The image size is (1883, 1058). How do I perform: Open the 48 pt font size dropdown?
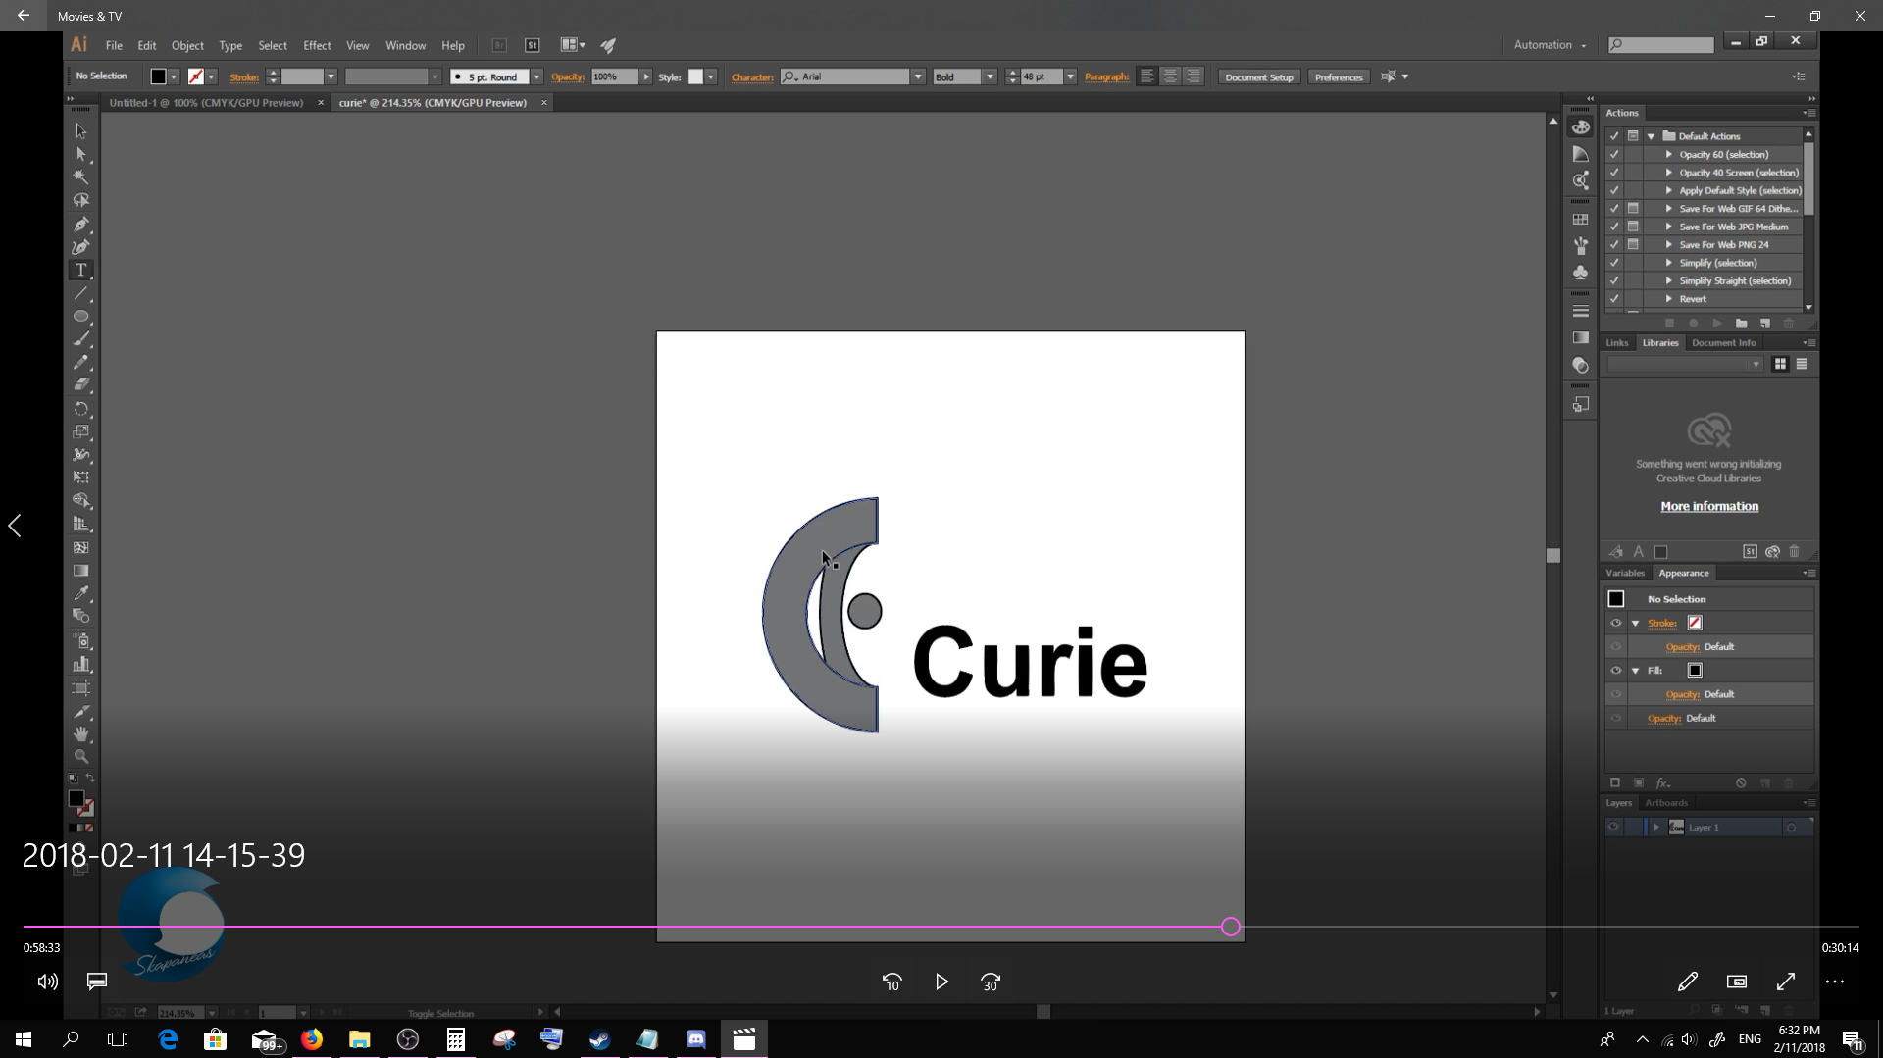(x=1071, y=76)
